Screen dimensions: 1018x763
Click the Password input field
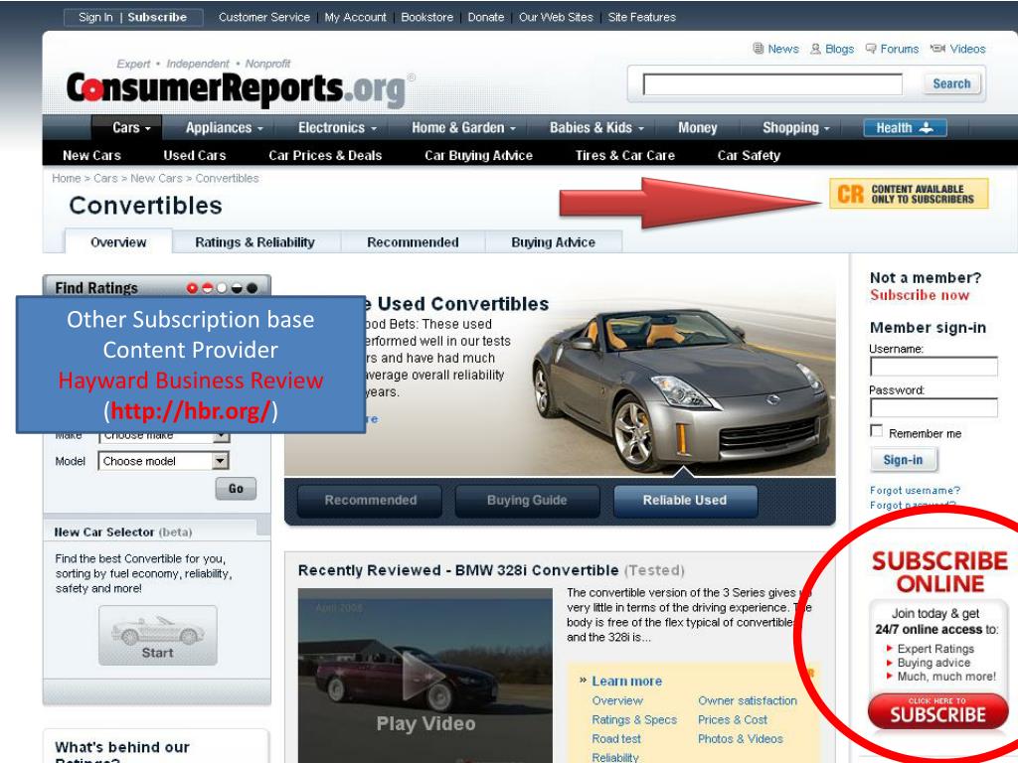pos(933,408)
